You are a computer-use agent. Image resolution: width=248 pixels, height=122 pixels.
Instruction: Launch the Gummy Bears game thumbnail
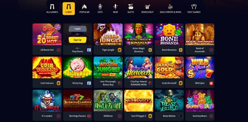tap(200, 101)
